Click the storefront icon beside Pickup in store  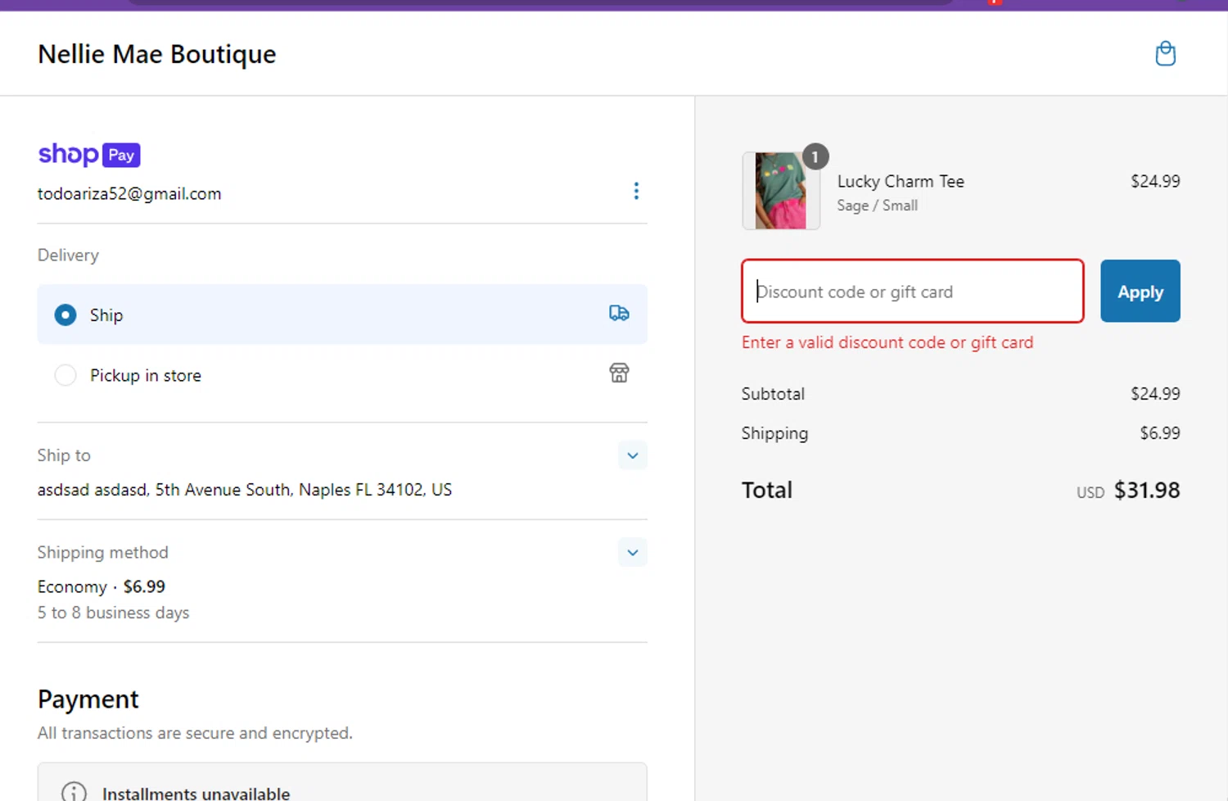[x=619, y=373]
